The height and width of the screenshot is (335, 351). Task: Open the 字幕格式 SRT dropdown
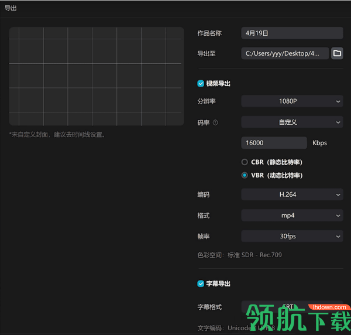[292, 307]
